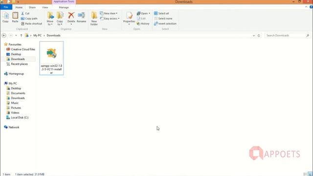Cut the selected file

pyautogui.click(x=25, y=13)
